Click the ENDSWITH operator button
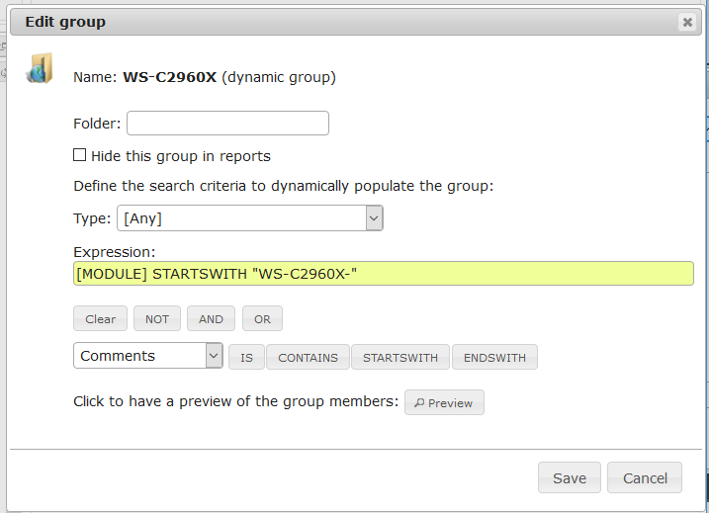This screenshot has height=513, width=709. pyautogui.click(x=494, y=357)
